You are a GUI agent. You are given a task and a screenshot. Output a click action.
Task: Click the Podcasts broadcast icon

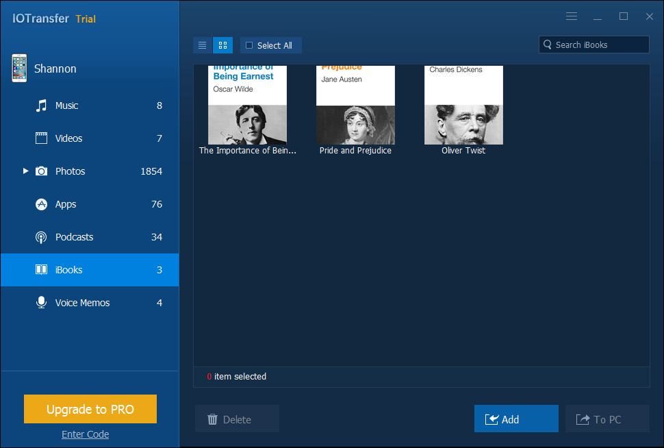pyautogui.click(x=41, y=237)
